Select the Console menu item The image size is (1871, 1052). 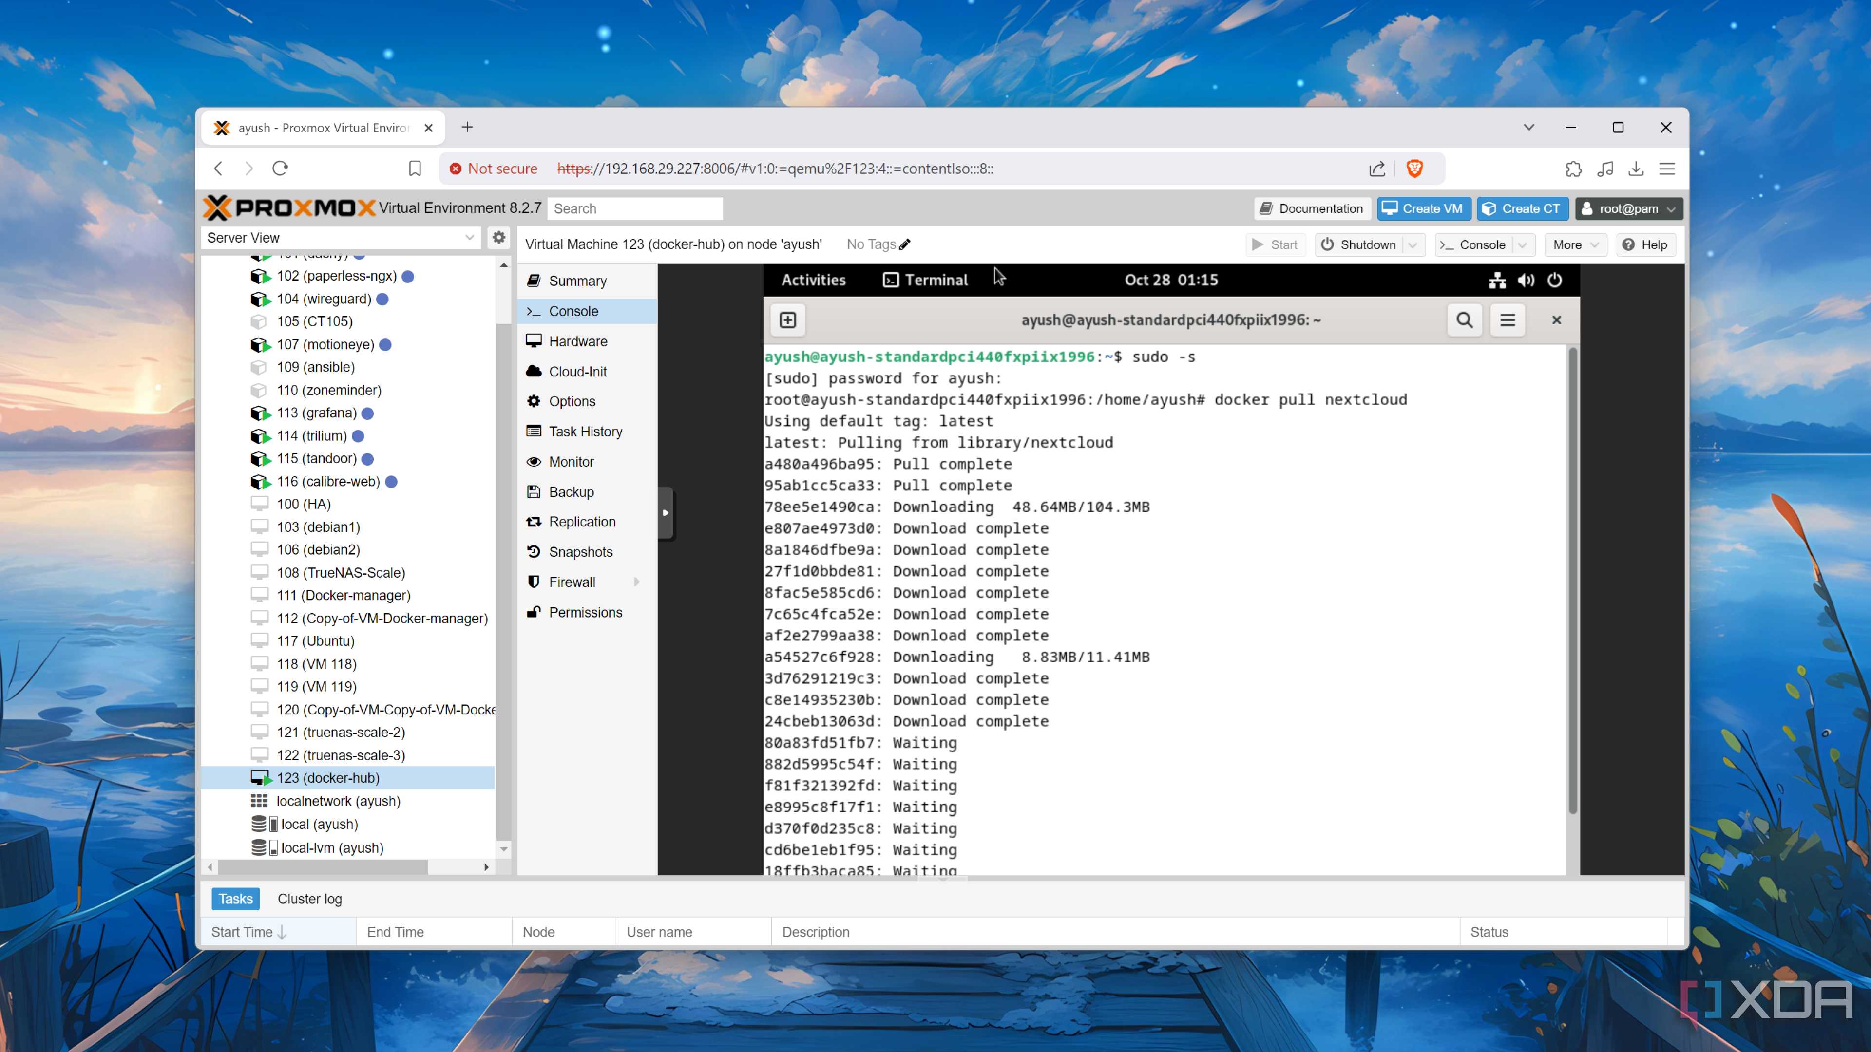click(x=588, y=312)
